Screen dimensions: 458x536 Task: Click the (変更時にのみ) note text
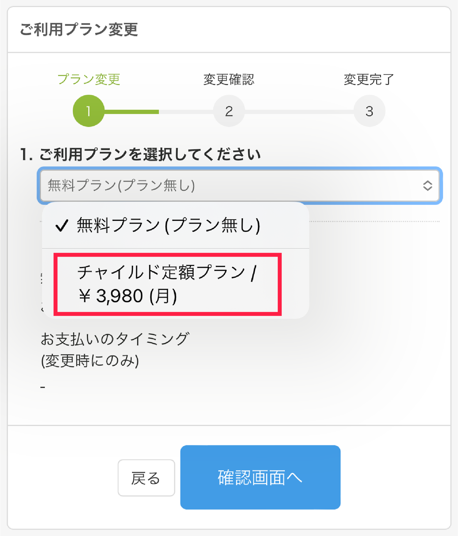coord(90,361)
